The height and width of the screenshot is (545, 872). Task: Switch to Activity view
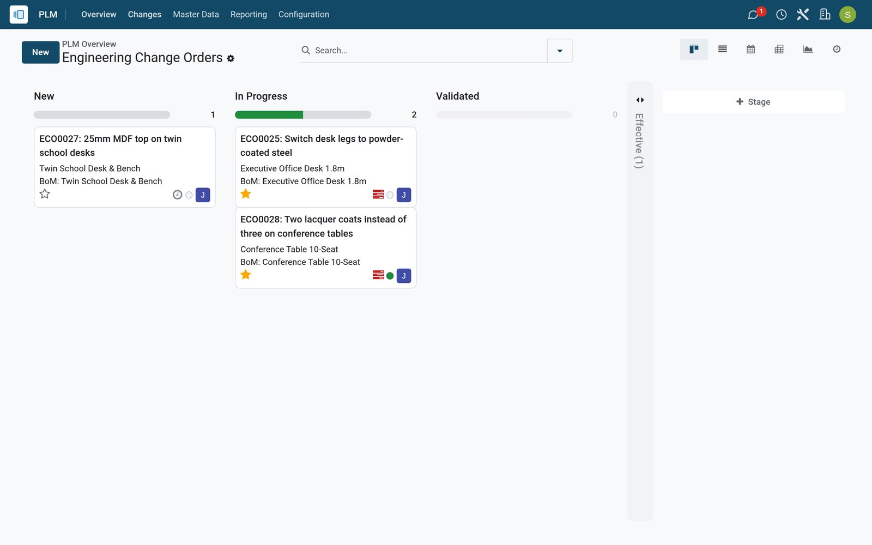pos(837,49)
